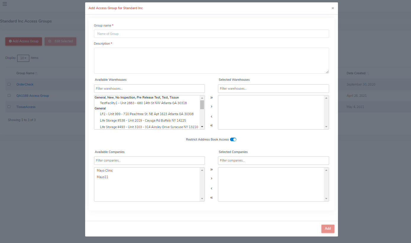411x243 pixels.
Task: Open the QA1166 Access Group link
Action: (33, 95)
